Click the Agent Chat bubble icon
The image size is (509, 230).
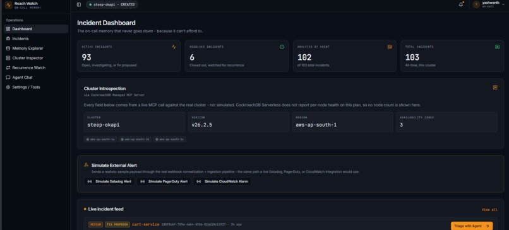click(x=8, y=78)
